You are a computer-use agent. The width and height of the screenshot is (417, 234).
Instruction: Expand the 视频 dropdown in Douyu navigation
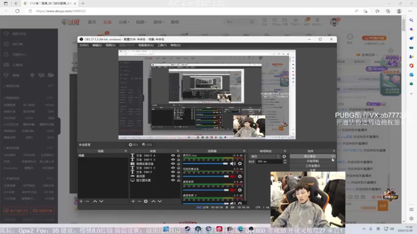[x=141, y=22]
